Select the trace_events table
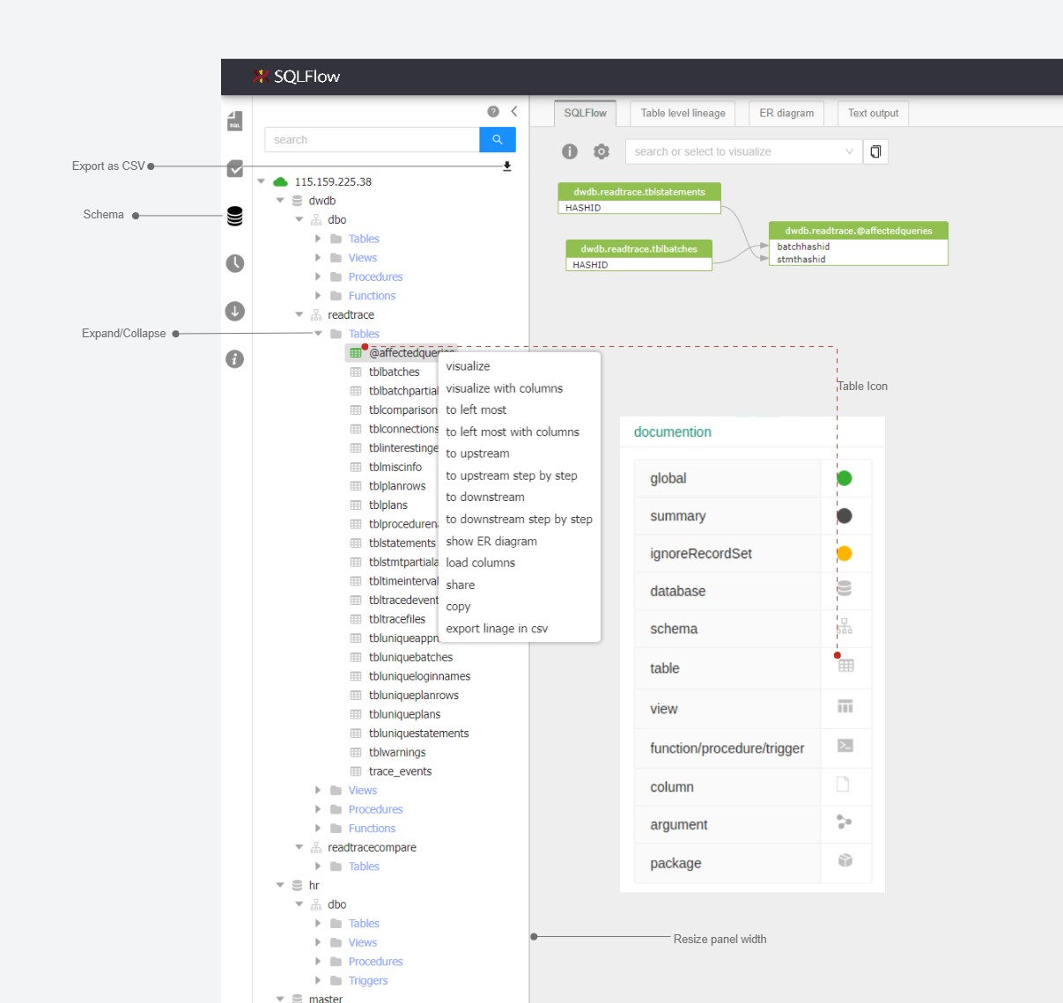Screen dimensions: 1063x1003 (400, 771)
